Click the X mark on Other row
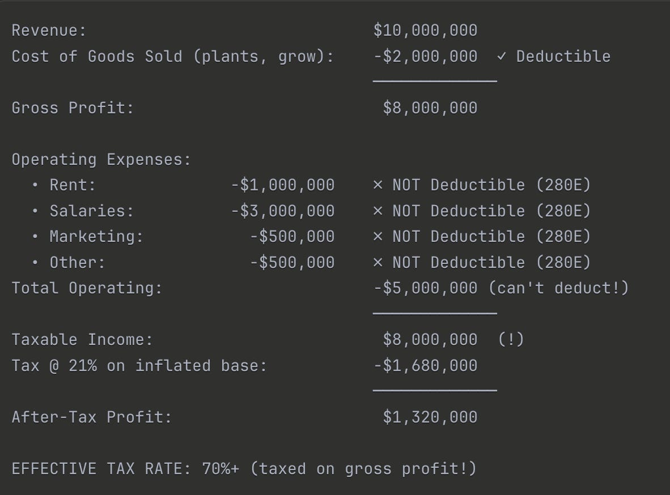Image resolution: width=670 pixels, height=495 pixels. coord(378,262)
